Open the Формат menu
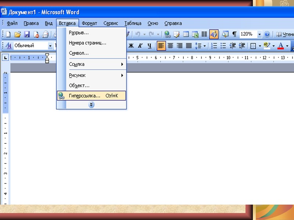Screen dimensions: 294x220 (x=89, y=23)
